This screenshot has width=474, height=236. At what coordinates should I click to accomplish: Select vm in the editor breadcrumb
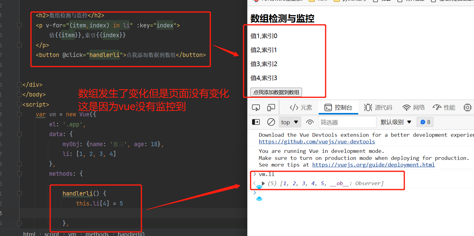click(72, 234)
